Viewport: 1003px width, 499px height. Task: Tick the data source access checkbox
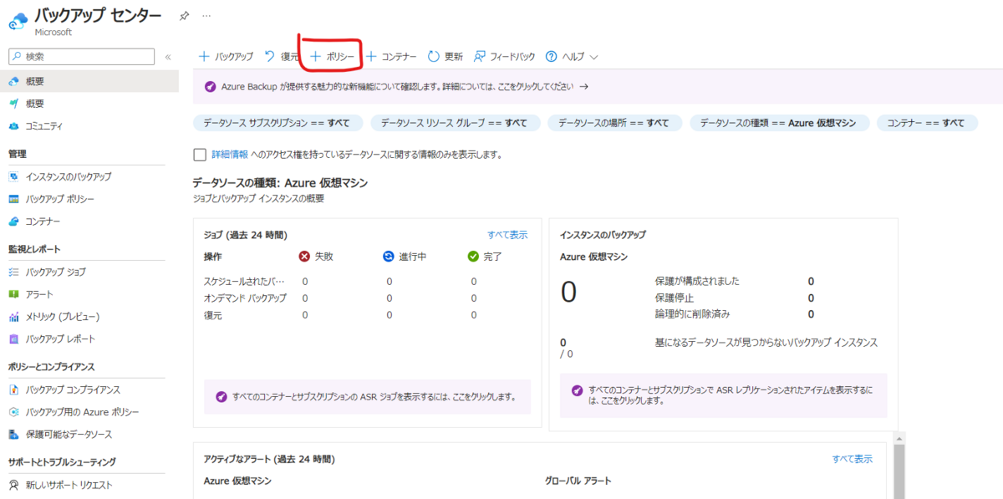pos(199,155)
